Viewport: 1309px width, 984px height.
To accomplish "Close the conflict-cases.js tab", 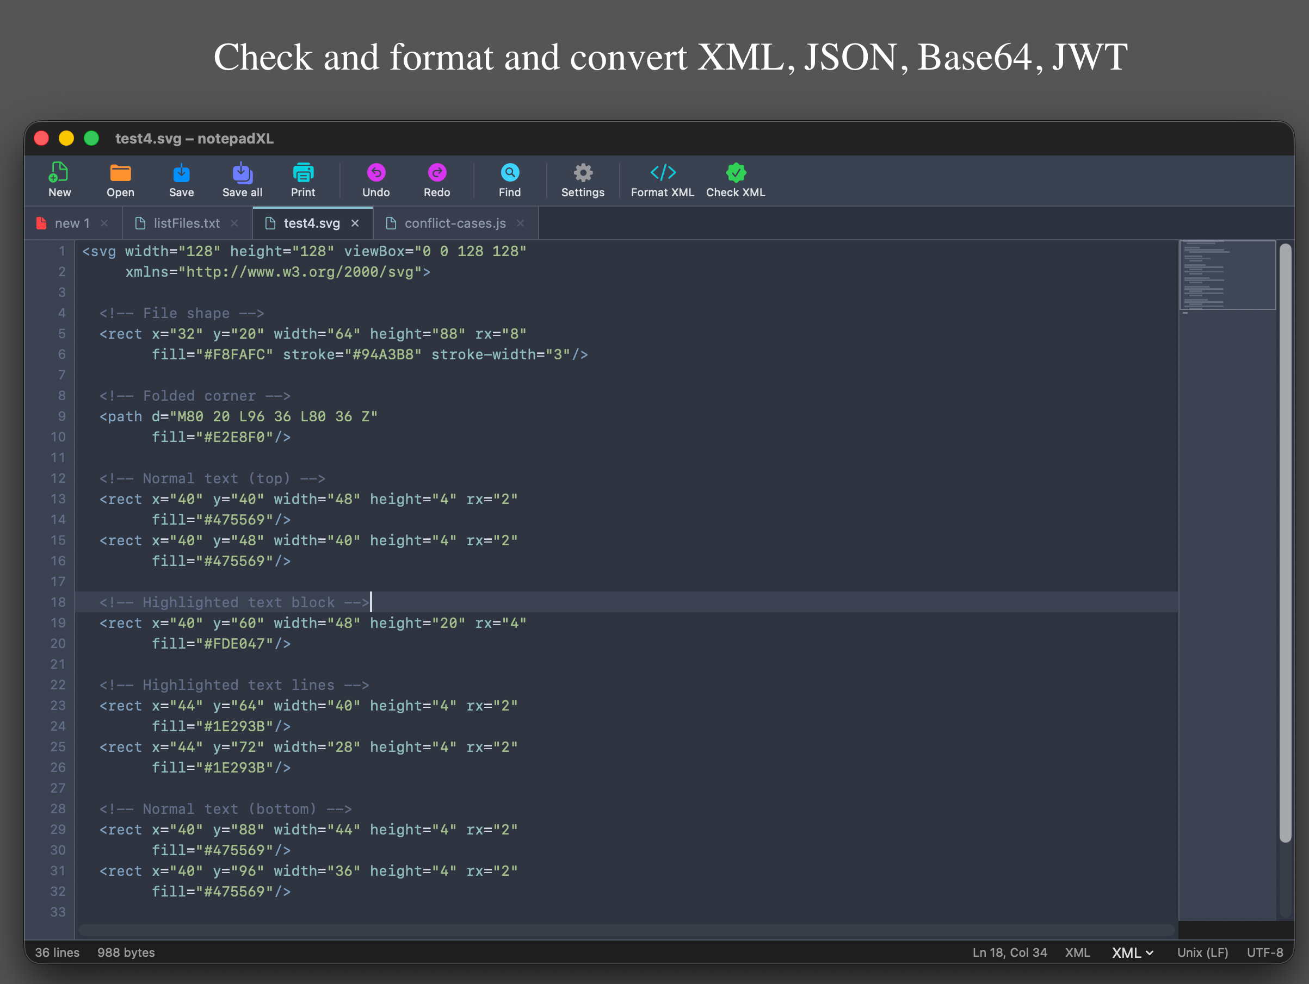I will [x=520, y=223].
